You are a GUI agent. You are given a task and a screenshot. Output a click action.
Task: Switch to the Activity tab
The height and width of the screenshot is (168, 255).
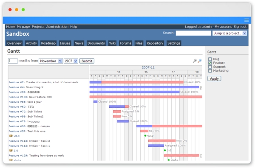pos(31,43)
